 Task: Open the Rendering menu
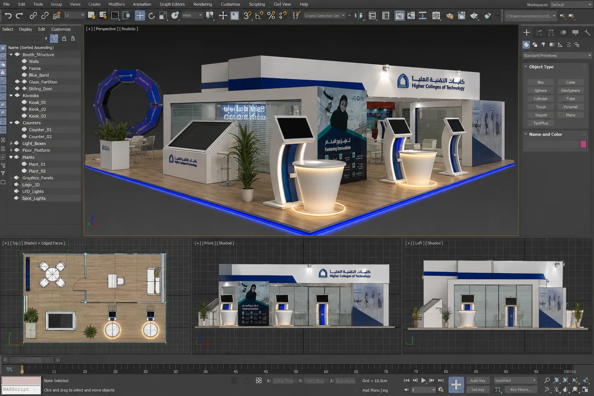point(203,4)
